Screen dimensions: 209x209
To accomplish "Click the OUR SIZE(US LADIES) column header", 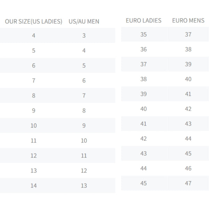I will [x=33, y=22].
